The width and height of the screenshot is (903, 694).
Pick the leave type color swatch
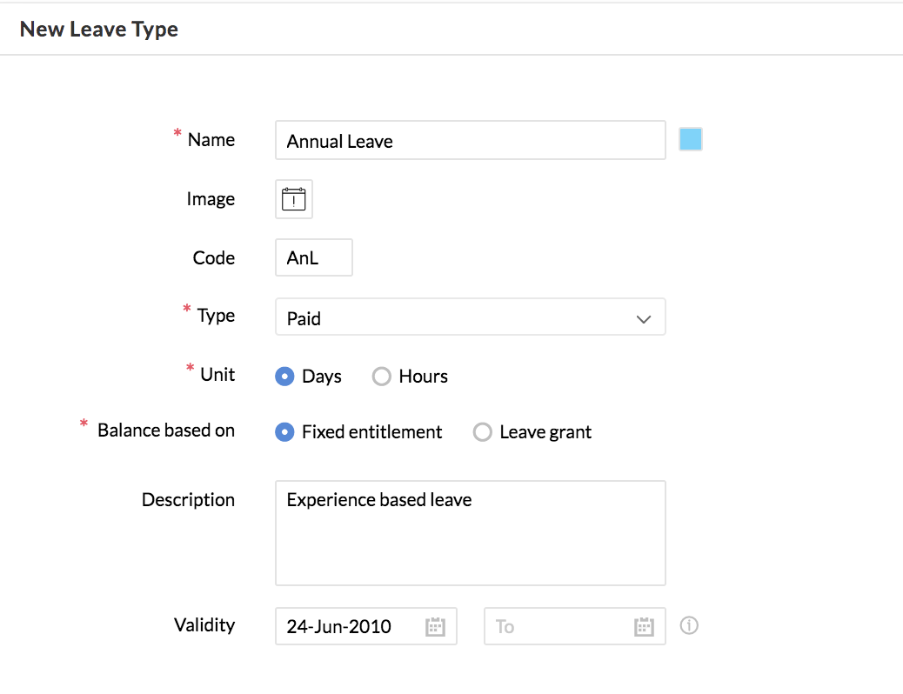[691, 139]
